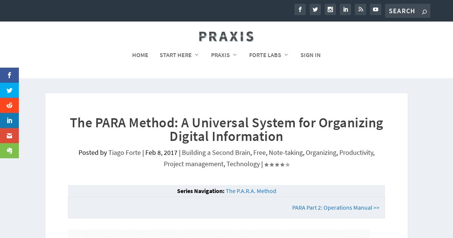Viewport: 453px width, 238px height.
Task: Share post on Reddit via sidebar
Action: pos(9,105)
